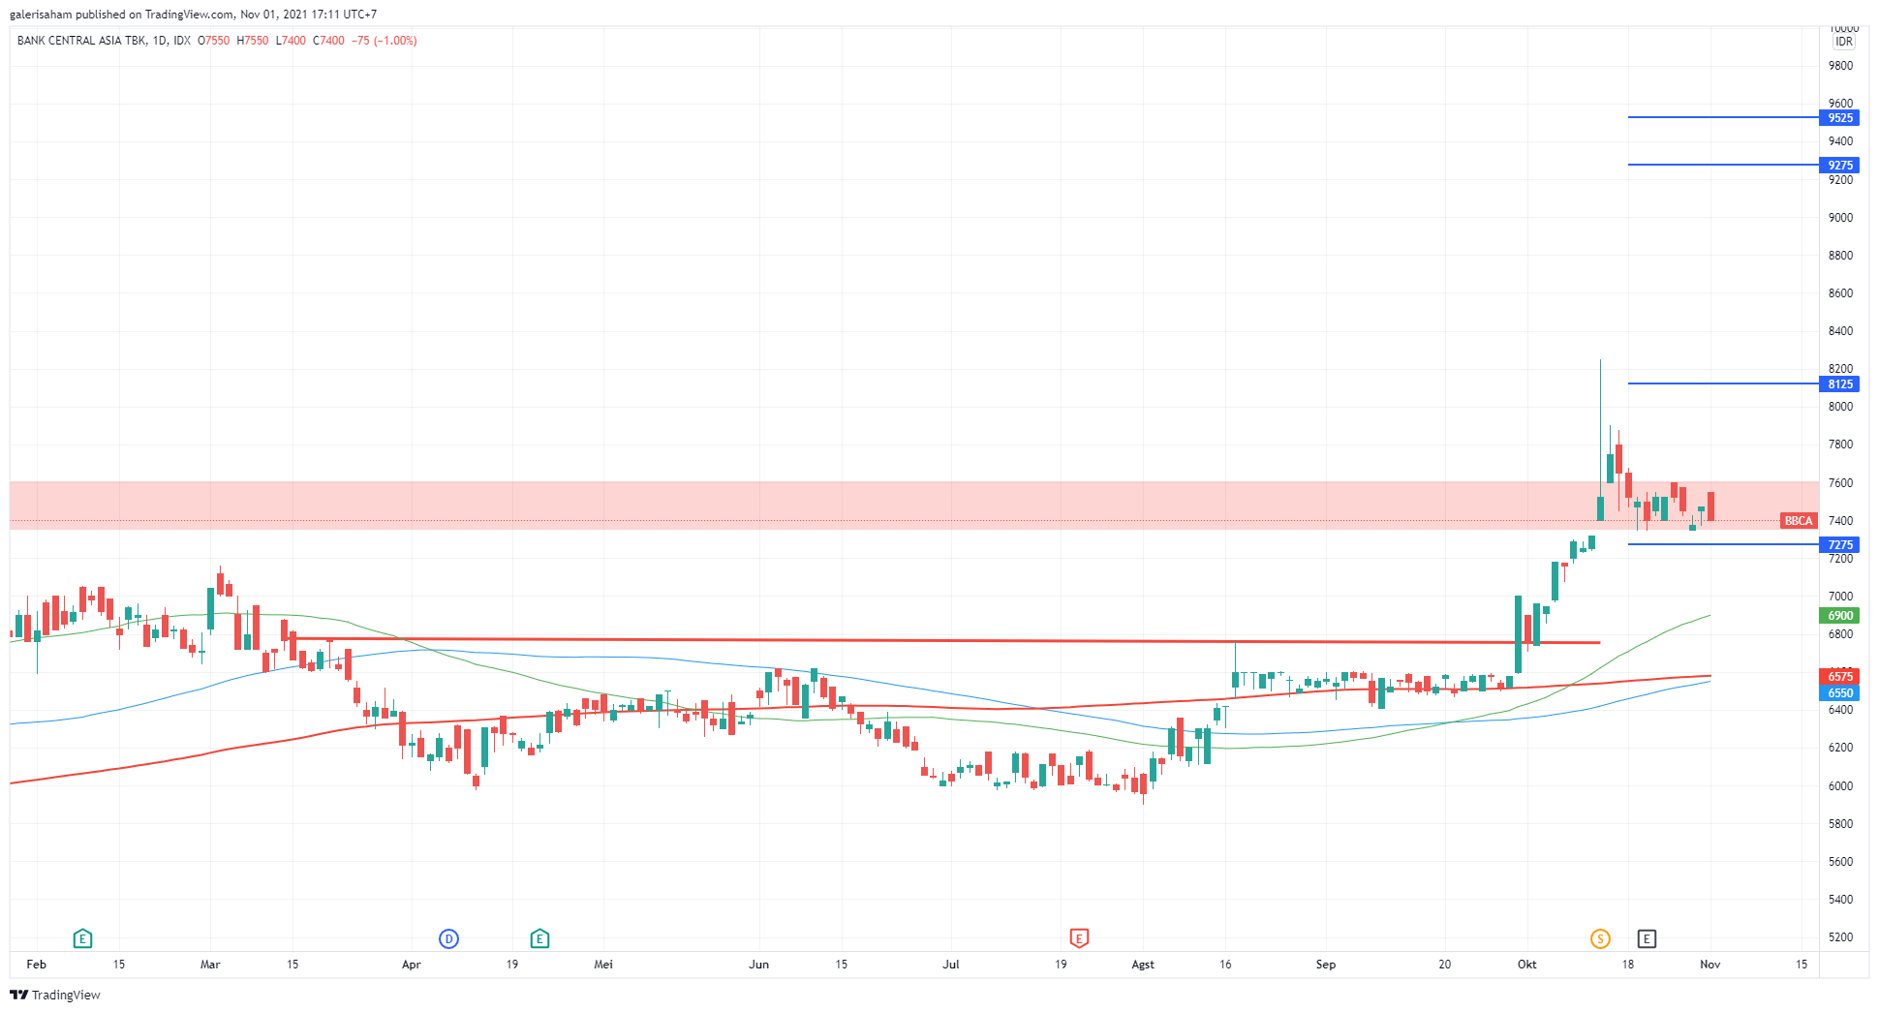The height and width of the screenshot is (1012, 1879).
Task: Click the blue 6550 moving average label
Action: point(1840,693)
